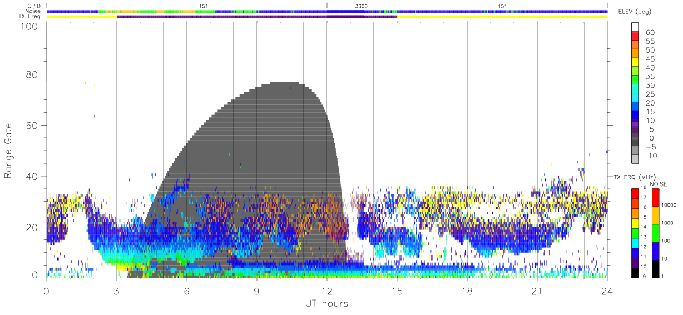The image size is (683, 315).
Task: Pick the cyan swatch of TX FRQ bar
Action: 635,243
